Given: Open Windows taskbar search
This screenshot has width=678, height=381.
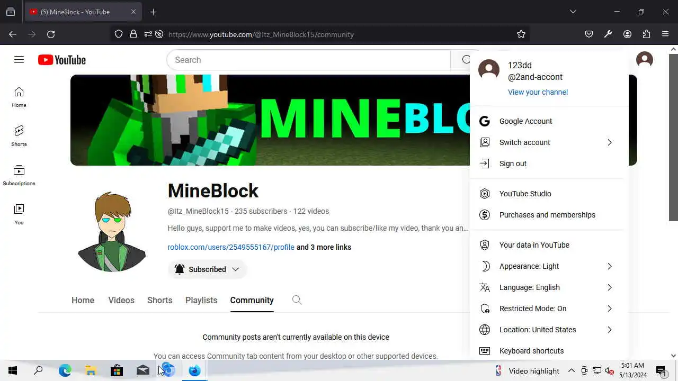Looking at the screenshot, I should 38,370.
